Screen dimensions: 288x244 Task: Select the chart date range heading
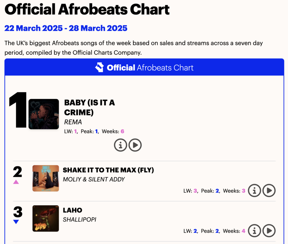[66, 28]
